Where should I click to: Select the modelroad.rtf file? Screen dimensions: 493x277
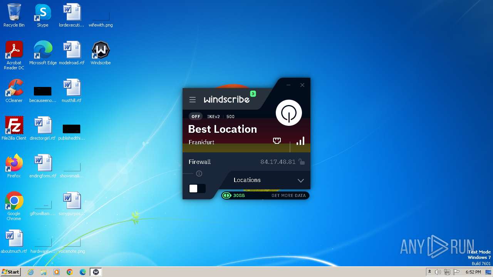(x=72, y=53)
